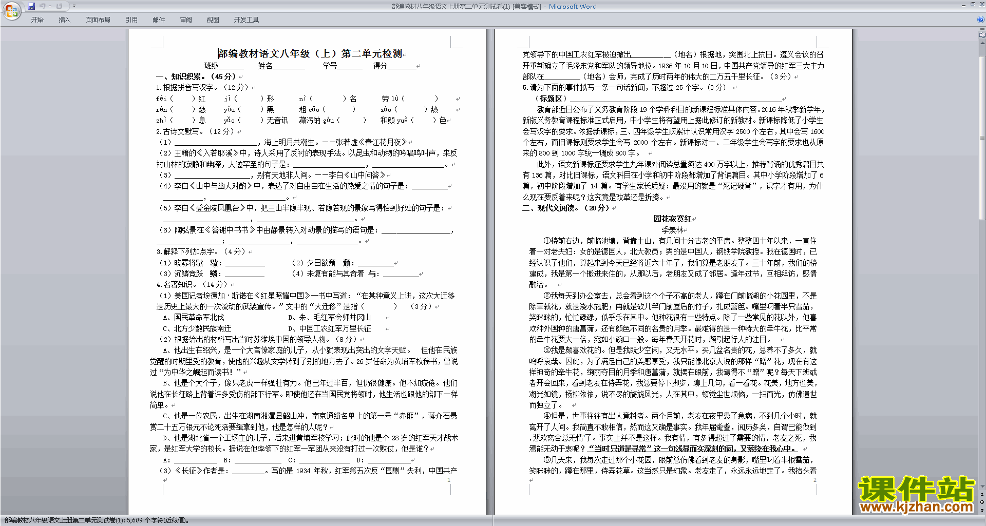Click the blank after 晓雾将歇 歇:

click(x=245, y=263)
